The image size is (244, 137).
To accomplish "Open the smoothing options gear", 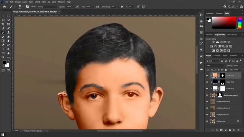I will coord(122,7).
